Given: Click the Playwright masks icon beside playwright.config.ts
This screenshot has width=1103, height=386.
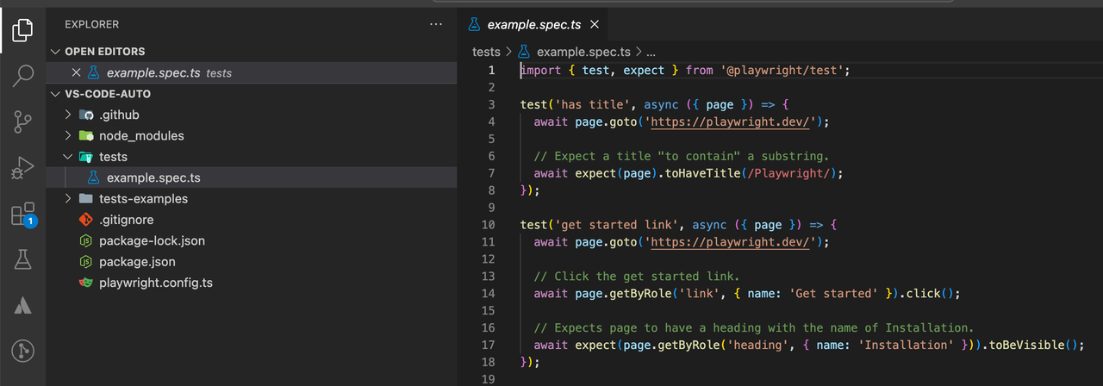Looking at the screenshot, I should (x=86, y=283).
